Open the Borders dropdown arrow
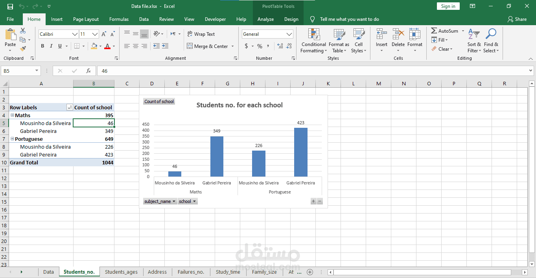This screenshot has width=536, height=278. [x=84, y=46]
